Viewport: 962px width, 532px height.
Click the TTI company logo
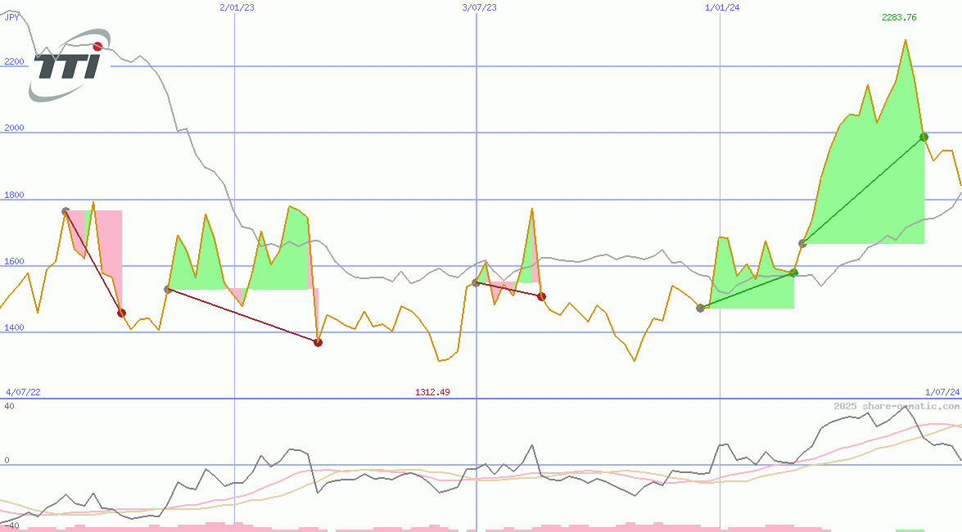point(70,65)
